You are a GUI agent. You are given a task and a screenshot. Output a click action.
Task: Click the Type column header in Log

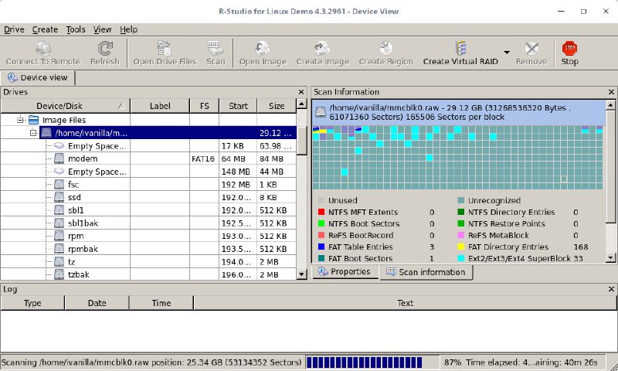pyautogui.click(x=32, y=303)
